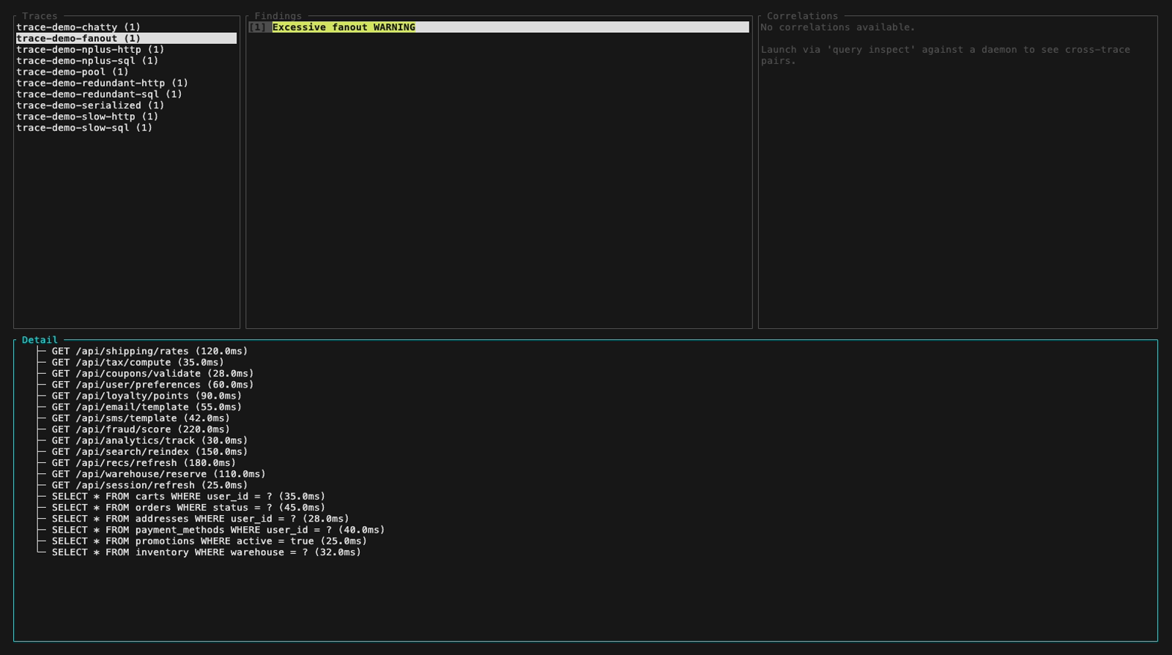Select the Excessive fanout WARNING finding
The height and width of the screenshot is (655, 1172).
tap(499, 27)
